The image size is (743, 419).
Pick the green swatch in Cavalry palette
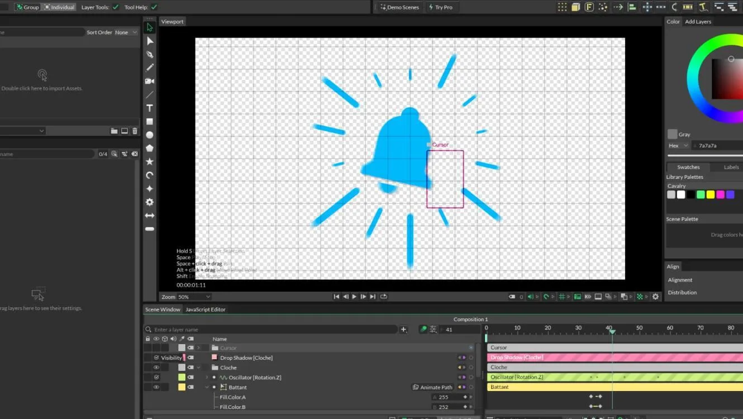[x=701, y=194]
